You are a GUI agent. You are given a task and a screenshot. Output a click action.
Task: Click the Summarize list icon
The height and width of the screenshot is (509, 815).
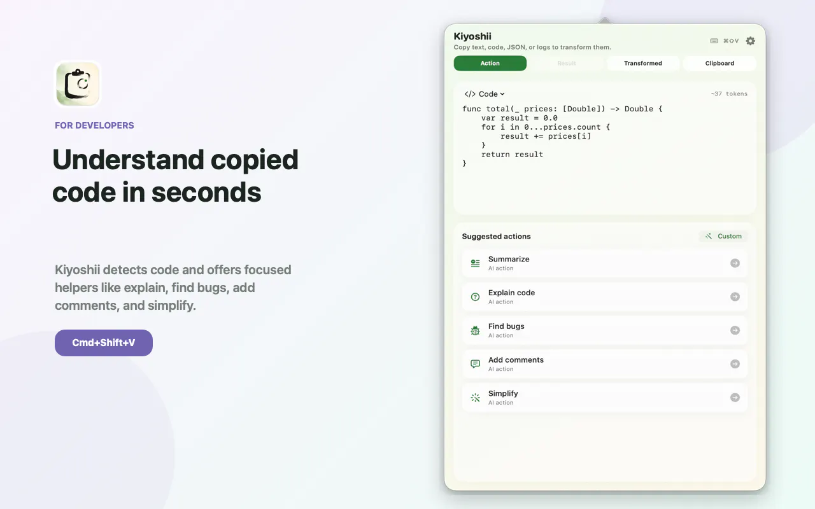[475, 263]
